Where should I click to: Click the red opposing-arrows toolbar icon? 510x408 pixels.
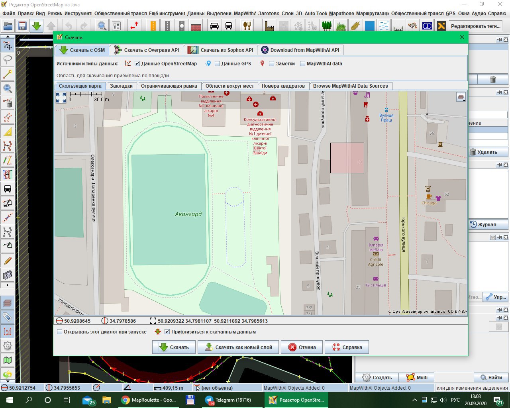pyautogui.click(x=135, y=26)
